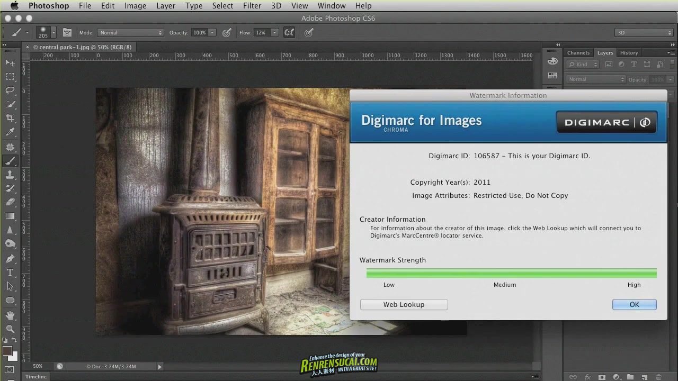Select the Gradient tool
The height and width of the screenshot is (381, 678).
tap(10, 216)
